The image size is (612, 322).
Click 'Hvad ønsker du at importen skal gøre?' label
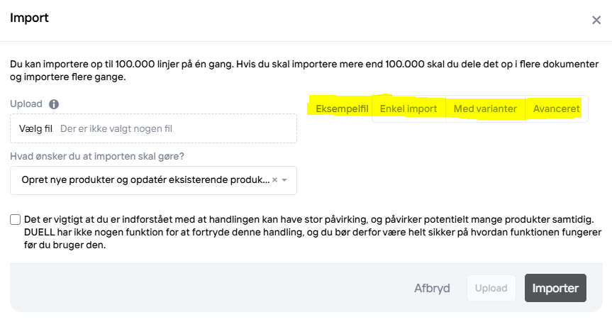tap(96, 157)
